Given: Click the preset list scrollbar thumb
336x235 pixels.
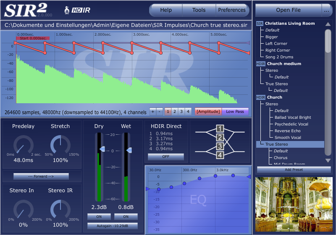Looking at the screenshot, I should point(328,41).
